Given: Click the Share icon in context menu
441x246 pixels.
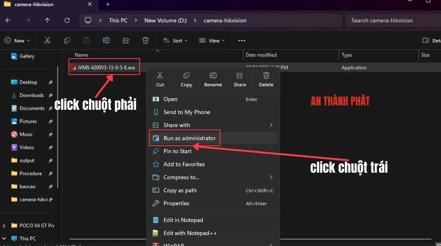Looking at the screenshot, I should click(240, 76).
